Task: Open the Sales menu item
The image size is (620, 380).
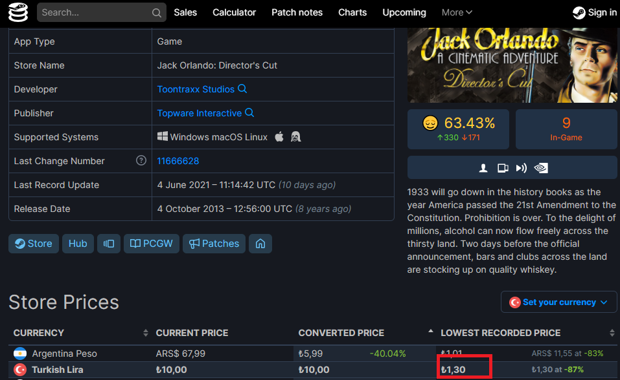Action: tap(185, 13)
